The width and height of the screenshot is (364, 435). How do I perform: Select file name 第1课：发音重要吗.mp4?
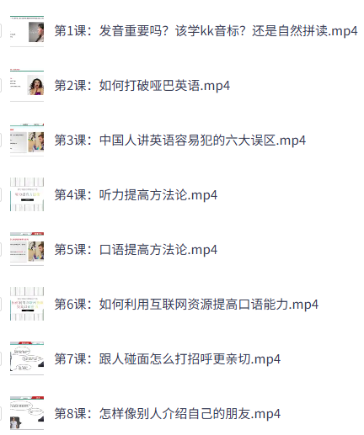(206, 31)
